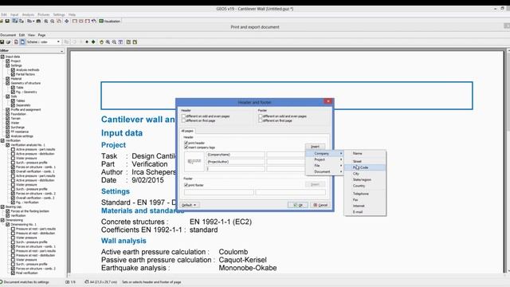Click the second-to-last page view icon in document toolbar

tap(128, 41)
